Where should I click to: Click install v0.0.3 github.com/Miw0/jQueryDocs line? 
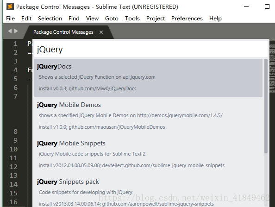tap(87, 88)
